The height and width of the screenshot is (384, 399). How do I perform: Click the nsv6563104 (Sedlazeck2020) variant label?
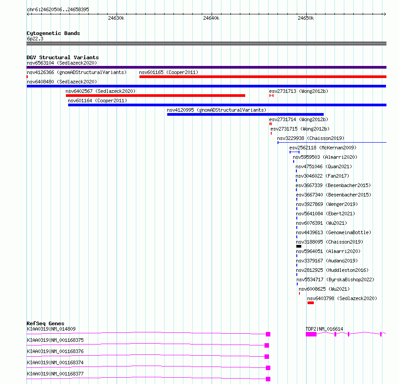point(62,63)
